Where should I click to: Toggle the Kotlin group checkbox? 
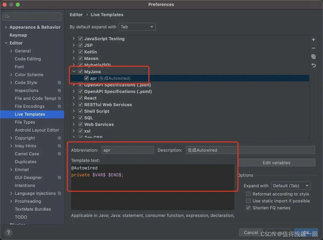[80, 52]
